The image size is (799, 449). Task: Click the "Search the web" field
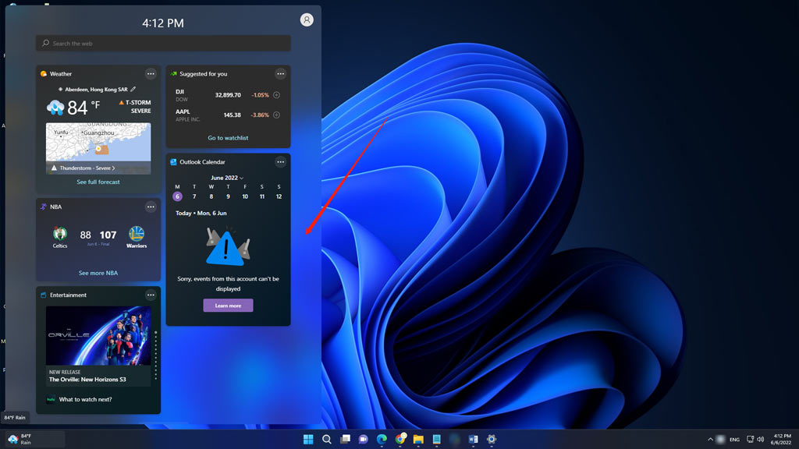pyautogui.click(x=163, y=43)
